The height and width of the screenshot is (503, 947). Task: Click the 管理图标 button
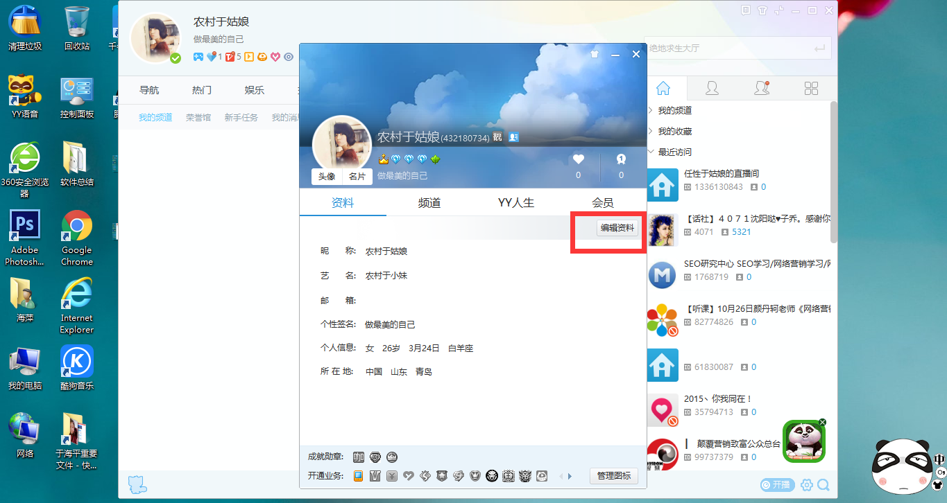[x=614, y=476]
